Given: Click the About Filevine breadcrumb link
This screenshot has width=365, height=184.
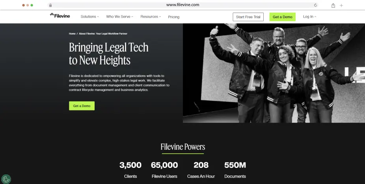Looking at the screenshot, I should [x=103, y=34].
